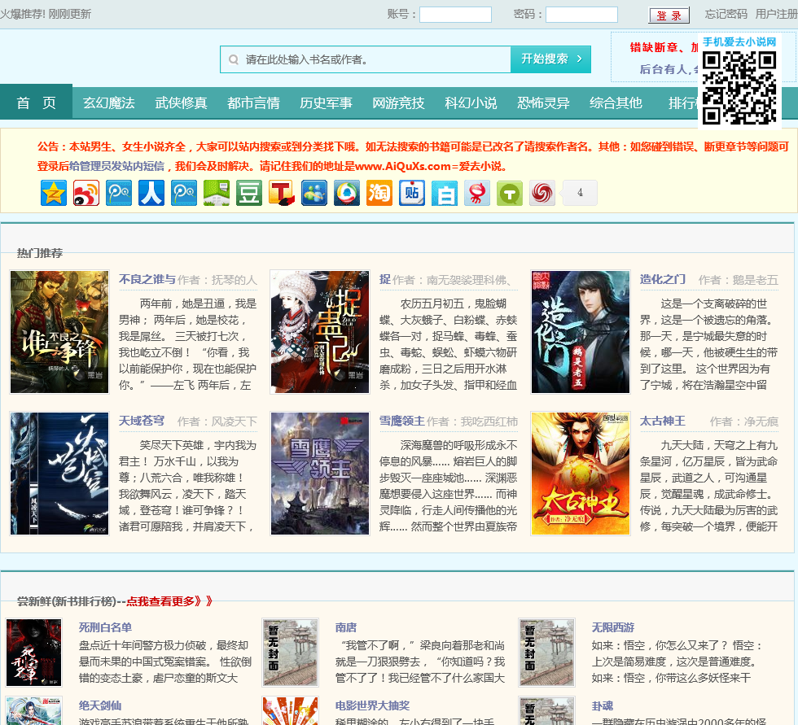Viewport: 798px width, 725px height.
Task: Open the 综合其他 category
Action: pyautogui.click(x=616, y=103)
